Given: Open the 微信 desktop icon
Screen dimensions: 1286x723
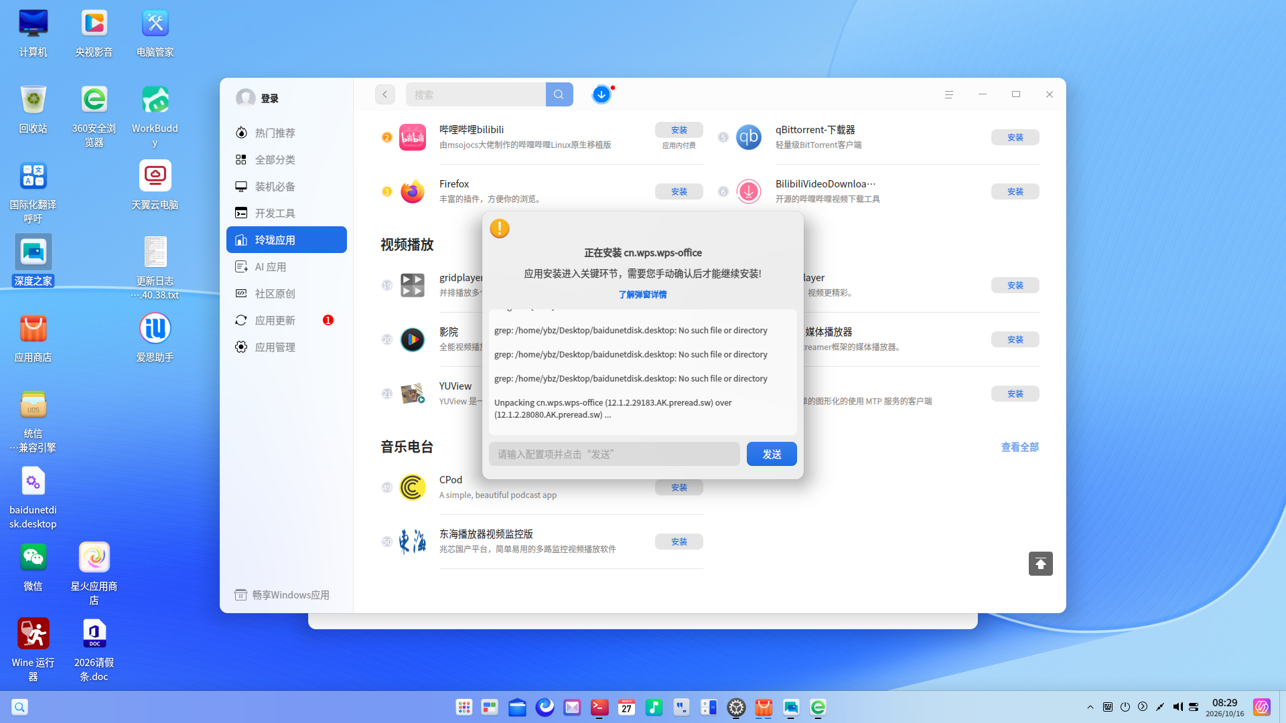Looking at the screenshot, I should pos(33,557).
